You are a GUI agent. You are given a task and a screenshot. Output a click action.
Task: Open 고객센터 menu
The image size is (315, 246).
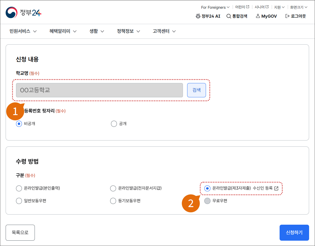click(164, 31)
